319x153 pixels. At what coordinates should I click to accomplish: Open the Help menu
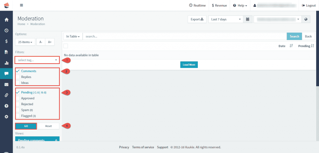pyautogui.click(x=240, y=5)
